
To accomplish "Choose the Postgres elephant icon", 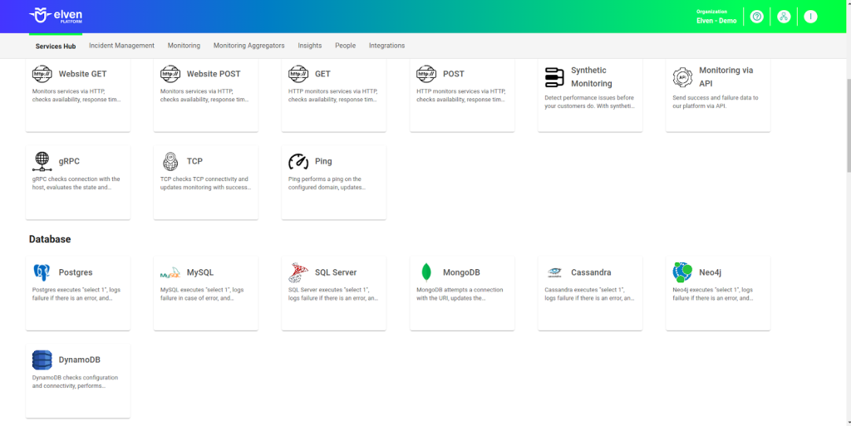I will [x=42, y=272].
